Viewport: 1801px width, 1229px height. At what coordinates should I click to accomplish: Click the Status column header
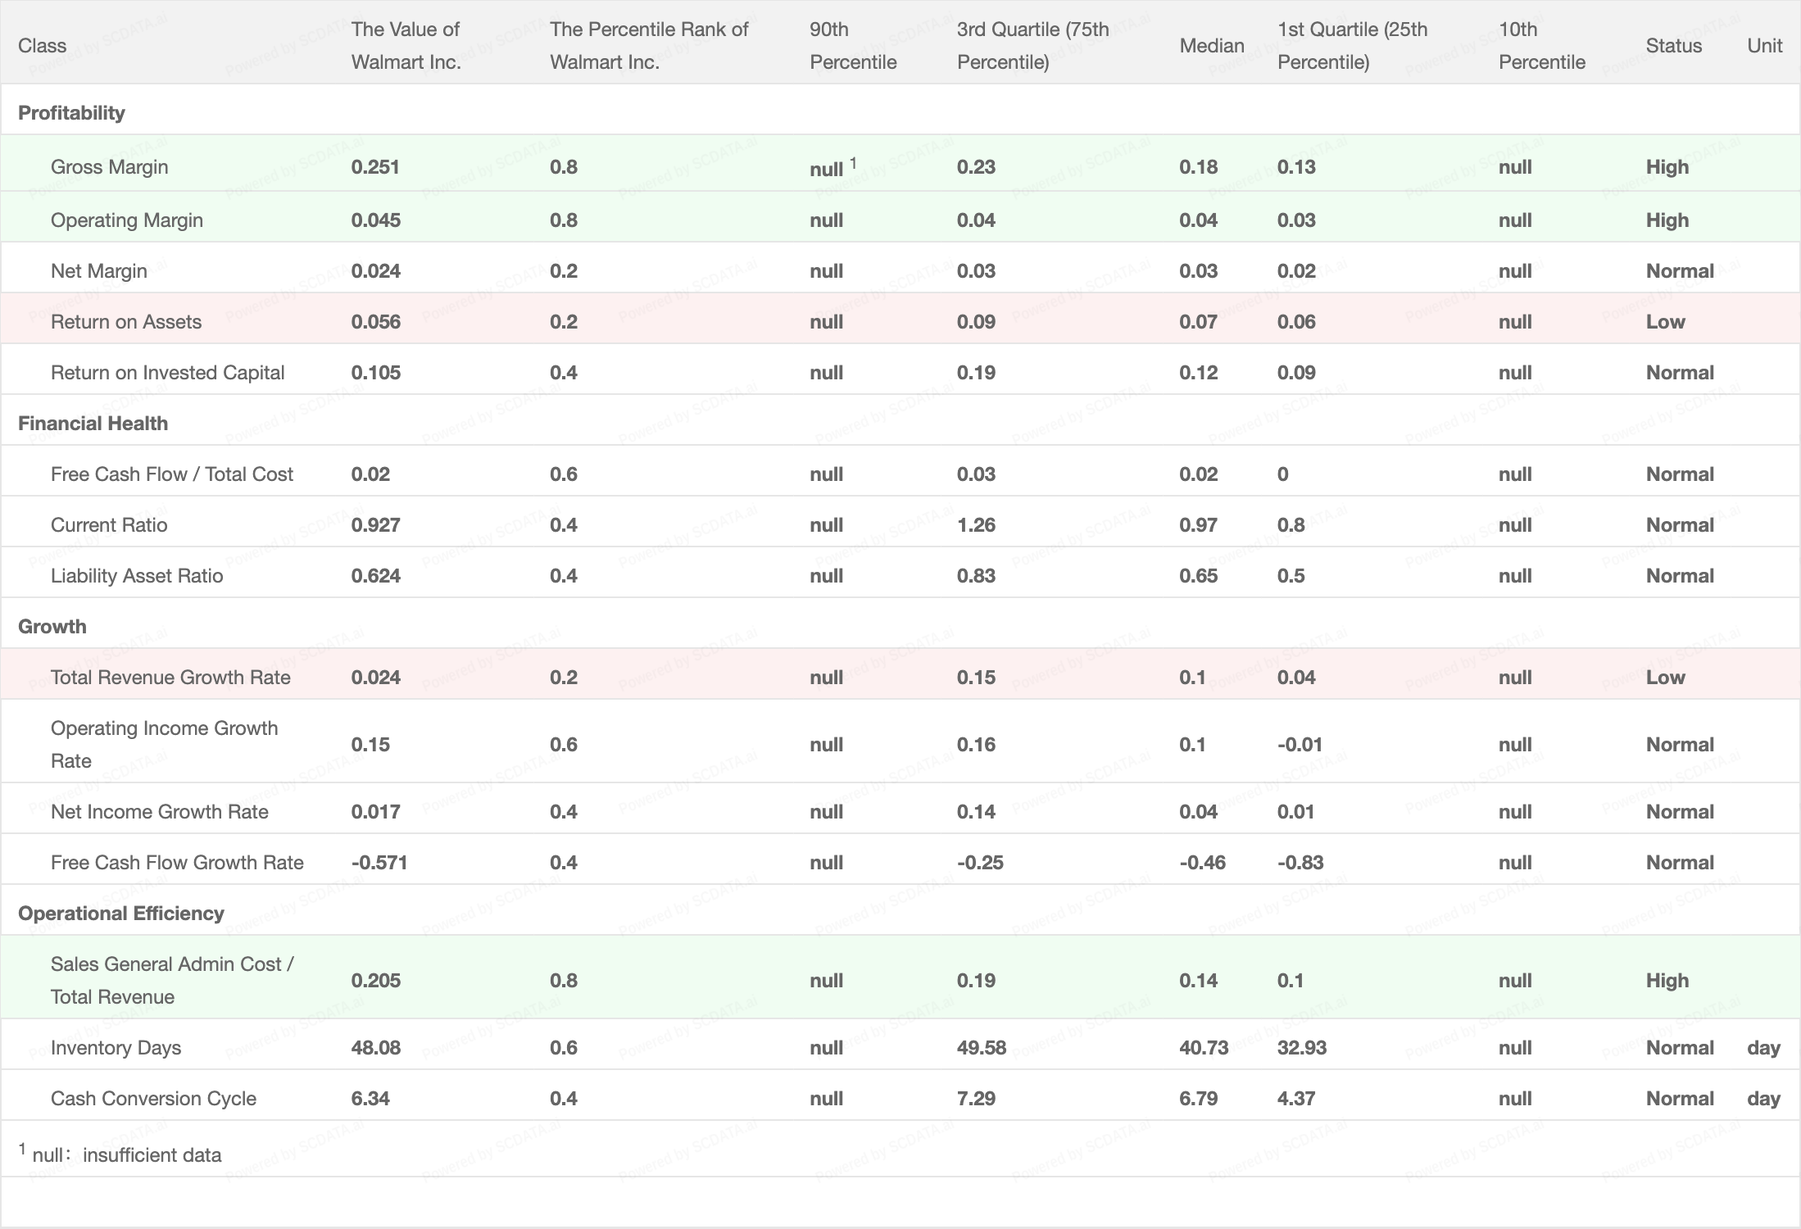tap(1673, 46)
